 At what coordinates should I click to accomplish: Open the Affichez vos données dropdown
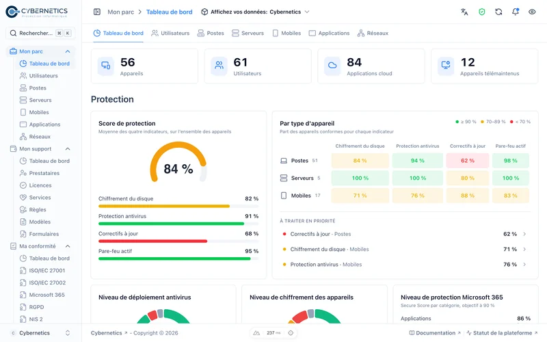(x=255, y=12)
